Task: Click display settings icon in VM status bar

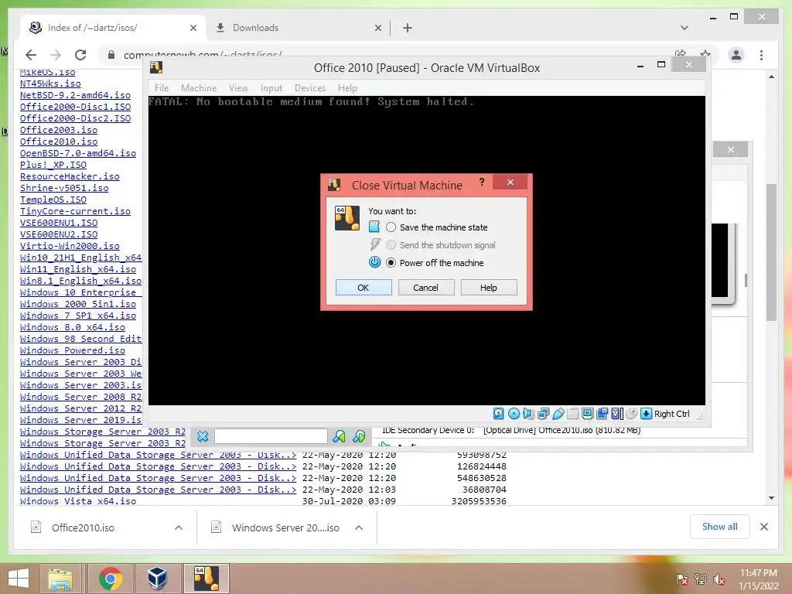Action: [x=588, y=414]
